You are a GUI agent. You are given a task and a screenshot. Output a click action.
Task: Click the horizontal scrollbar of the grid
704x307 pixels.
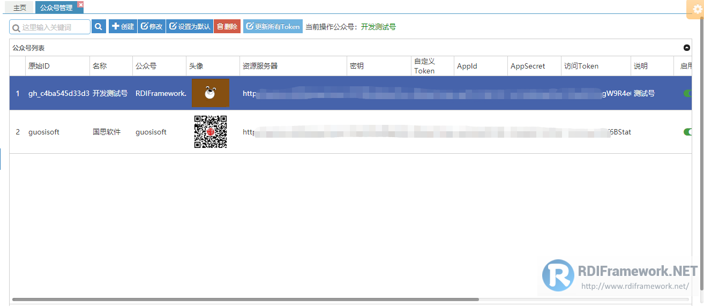245,299
